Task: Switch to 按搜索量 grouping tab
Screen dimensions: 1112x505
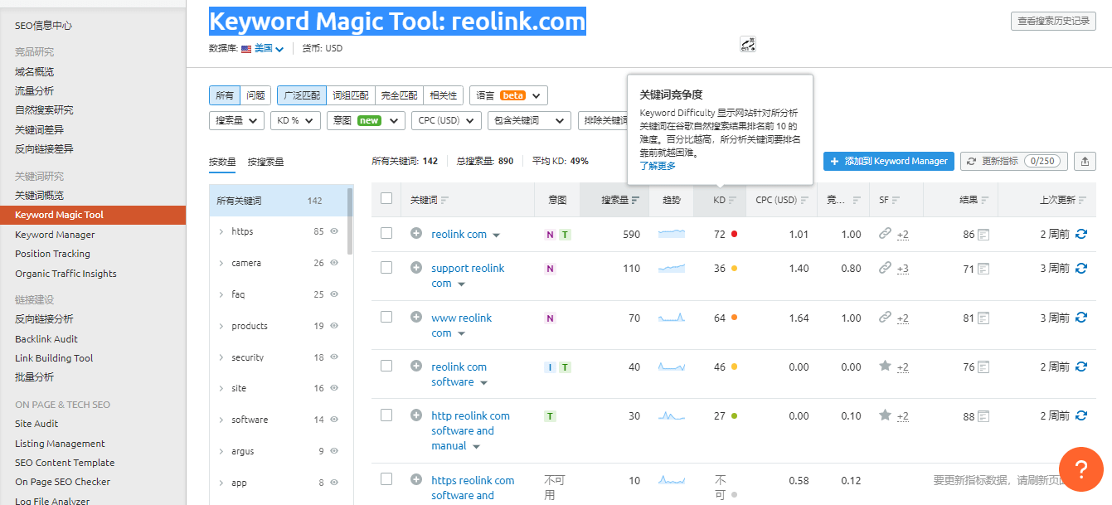Action: pyautogui.click(x=265, y=163)
